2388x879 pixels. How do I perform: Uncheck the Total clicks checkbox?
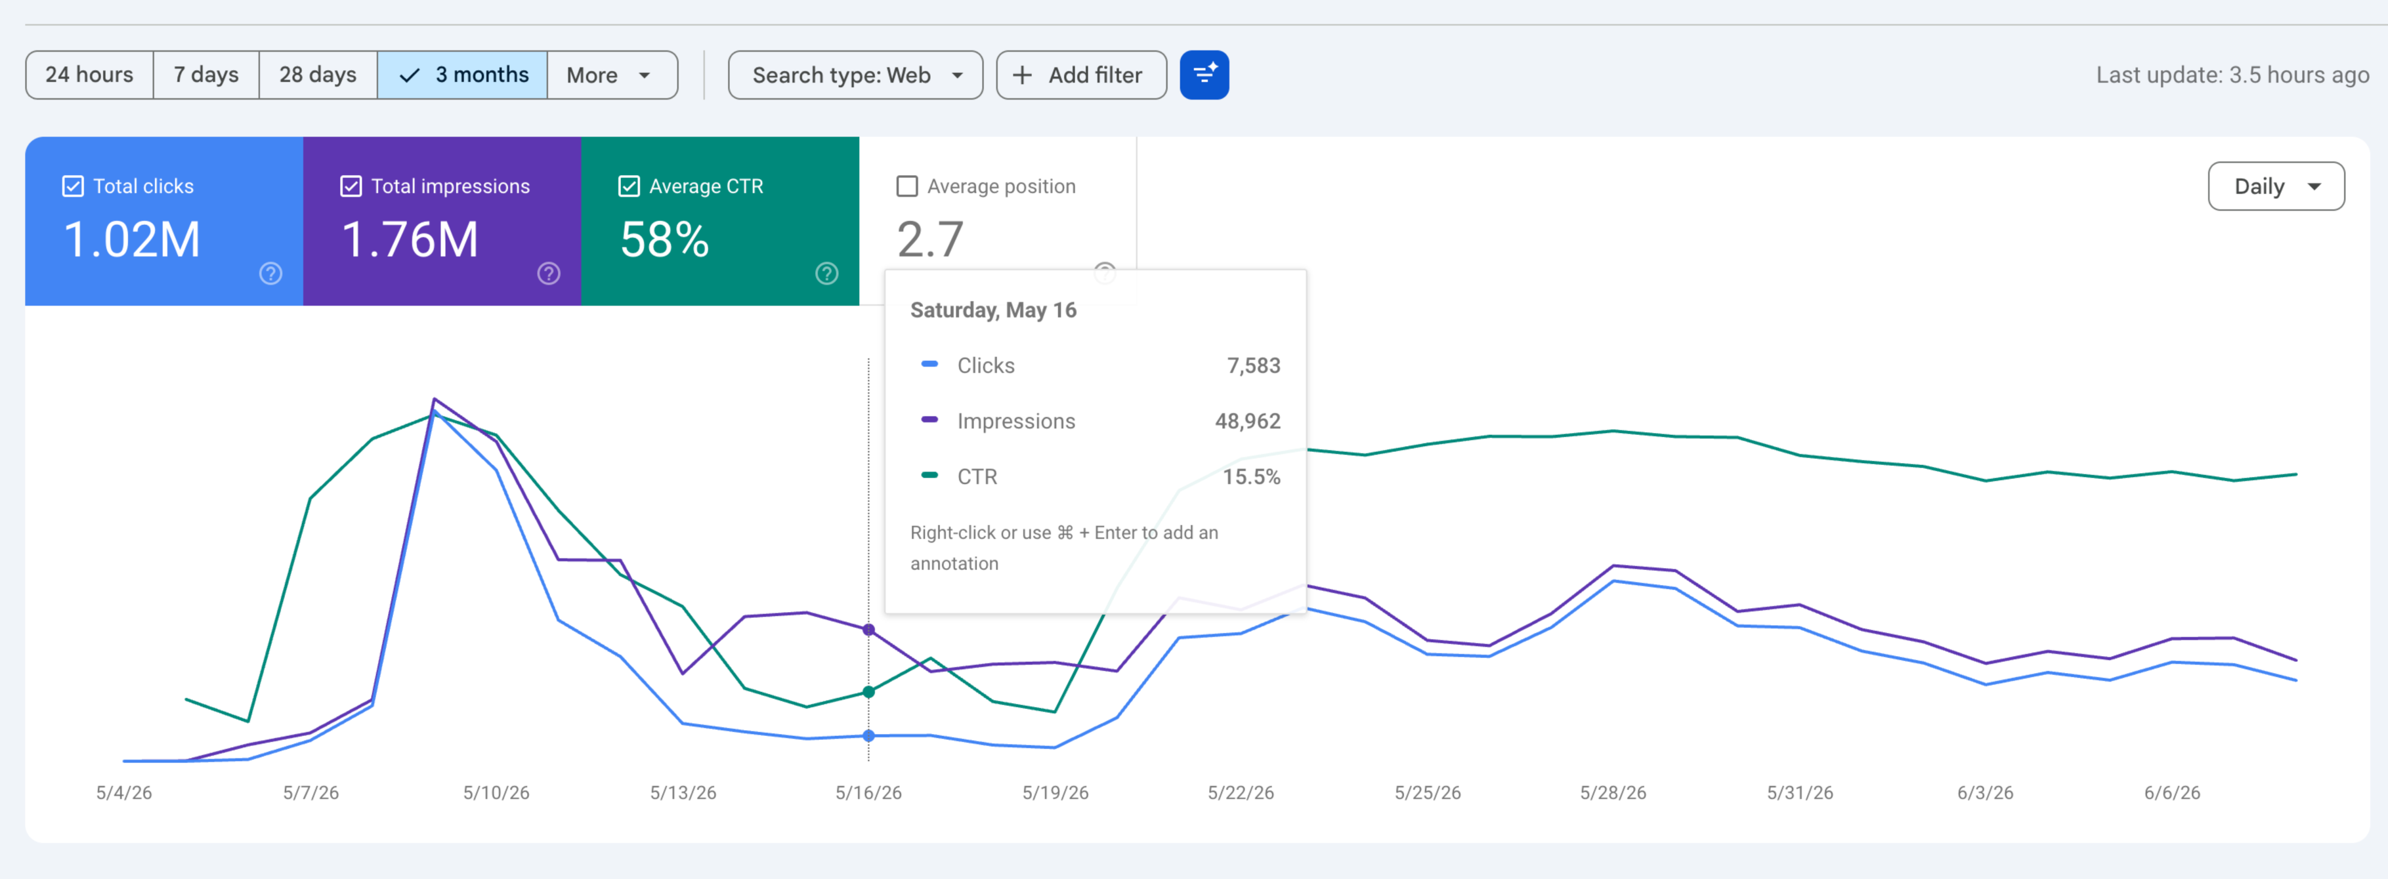tap(74, 186)
